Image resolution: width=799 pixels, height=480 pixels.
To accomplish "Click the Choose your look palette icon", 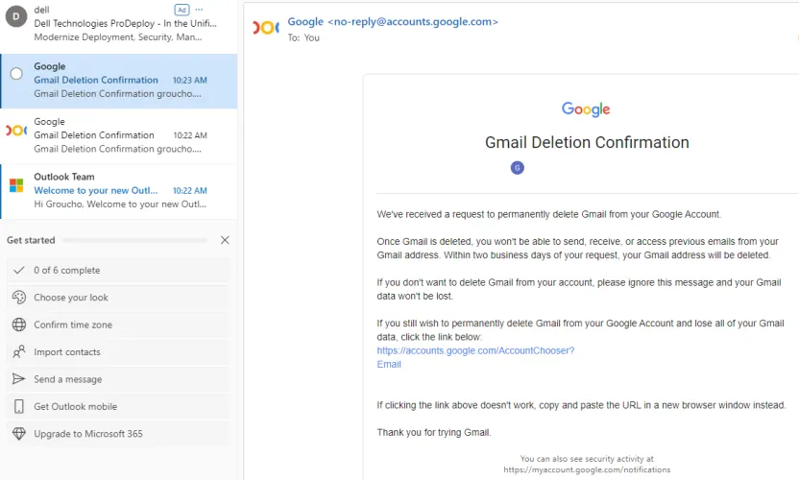I will click(18, 298).
